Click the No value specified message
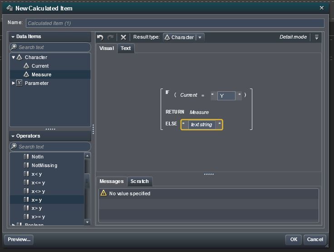 coord(130,193)
